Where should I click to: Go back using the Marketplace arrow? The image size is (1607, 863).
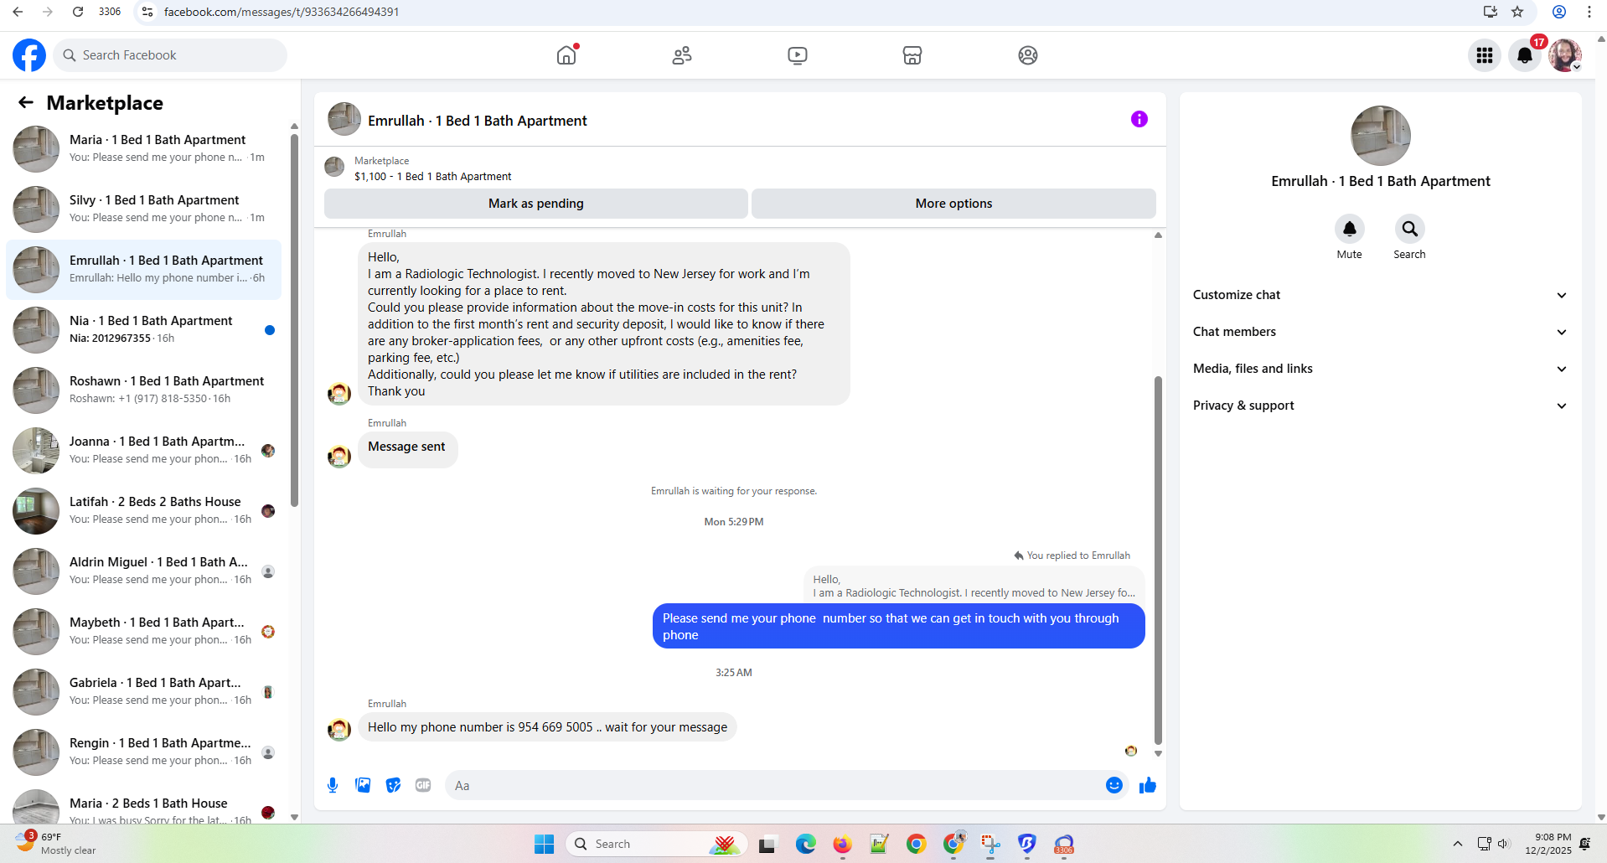26,102
